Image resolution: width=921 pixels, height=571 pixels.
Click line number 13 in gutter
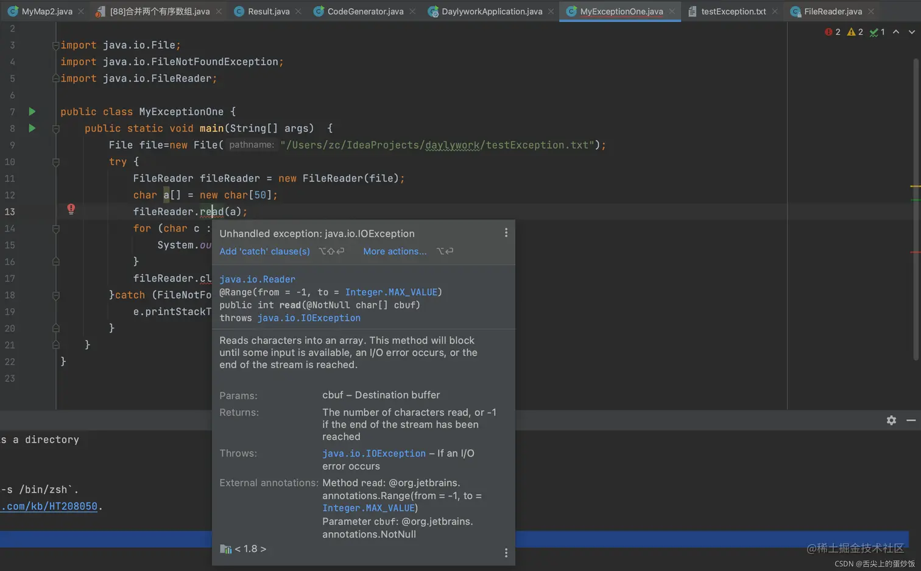click(10, 211)
